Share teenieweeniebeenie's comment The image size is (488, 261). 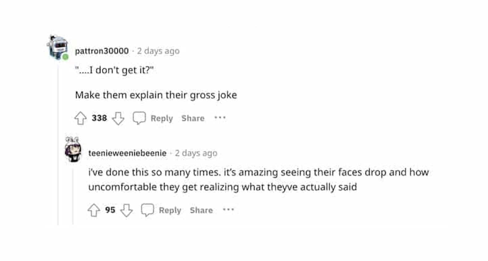pos(201,211)
